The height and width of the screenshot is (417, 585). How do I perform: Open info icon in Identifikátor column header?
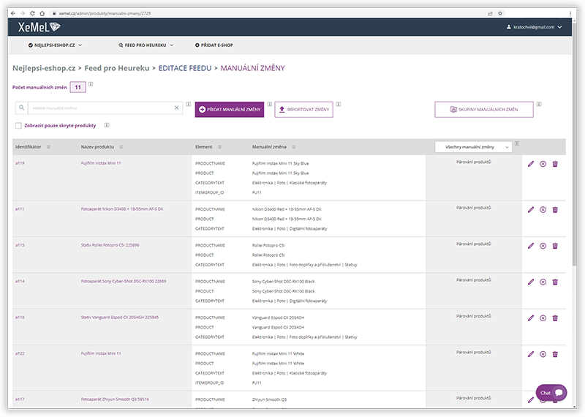(x=48, y=147)
